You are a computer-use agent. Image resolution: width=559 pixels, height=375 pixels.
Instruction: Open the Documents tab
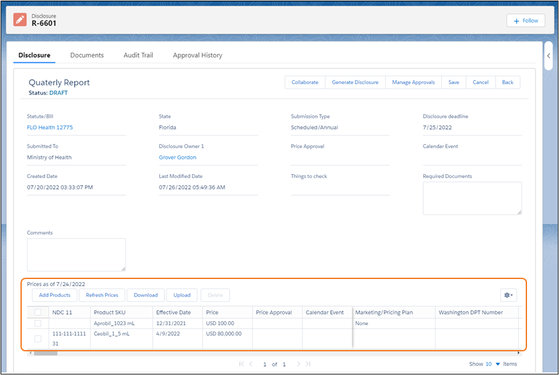(87, 55)
